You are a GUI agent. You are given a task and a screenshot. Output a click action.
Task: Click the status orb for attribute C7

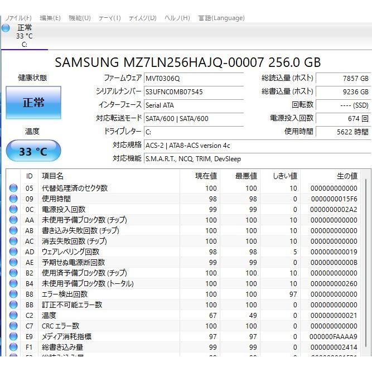tap(13, 326)
